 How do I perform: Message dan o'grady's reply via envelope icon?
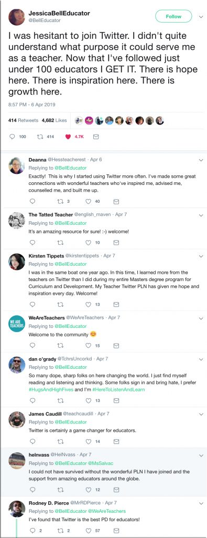[116, 400]
